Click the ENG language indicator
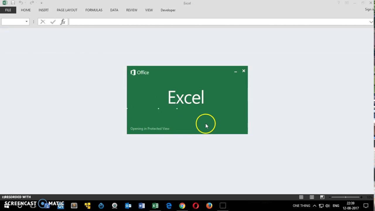375x211 pixels. (336, 206)
